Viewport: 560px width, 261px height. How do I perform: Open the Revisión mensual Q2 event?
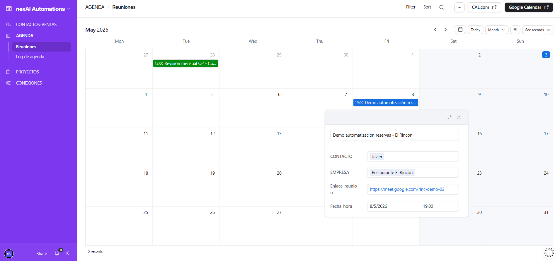185,63
